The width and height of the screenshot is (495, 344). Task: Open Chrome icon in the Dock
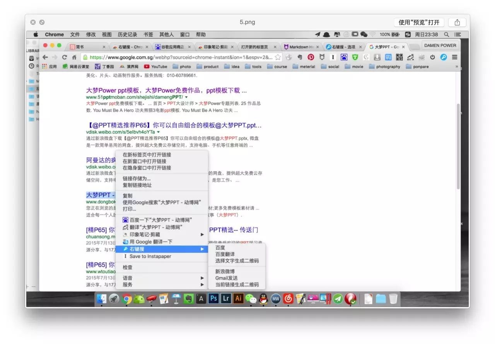pos(126,298)
